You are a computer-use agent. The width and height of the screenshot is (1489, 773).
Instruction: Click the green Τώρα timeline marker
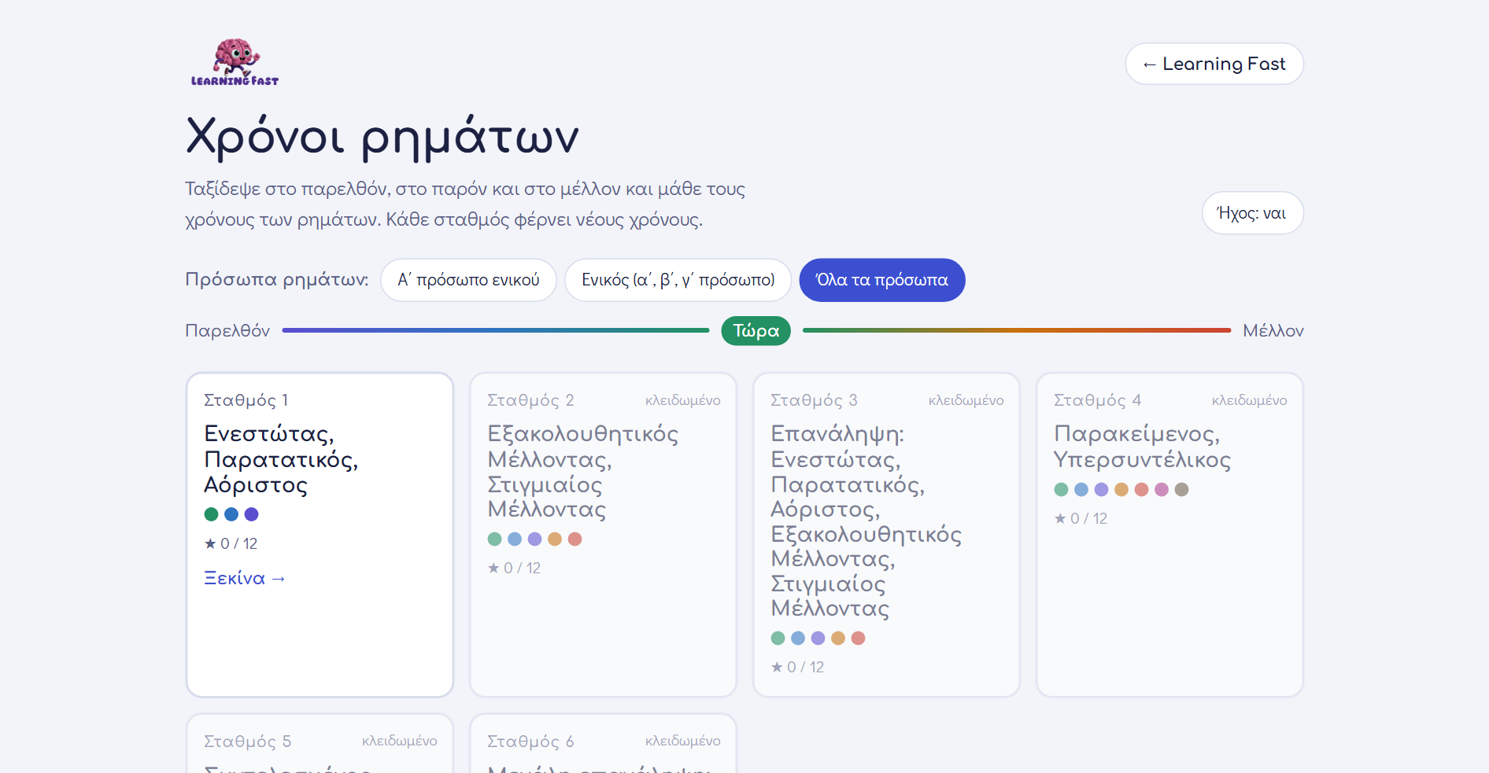pyautogui.click(x=756, y=331)
